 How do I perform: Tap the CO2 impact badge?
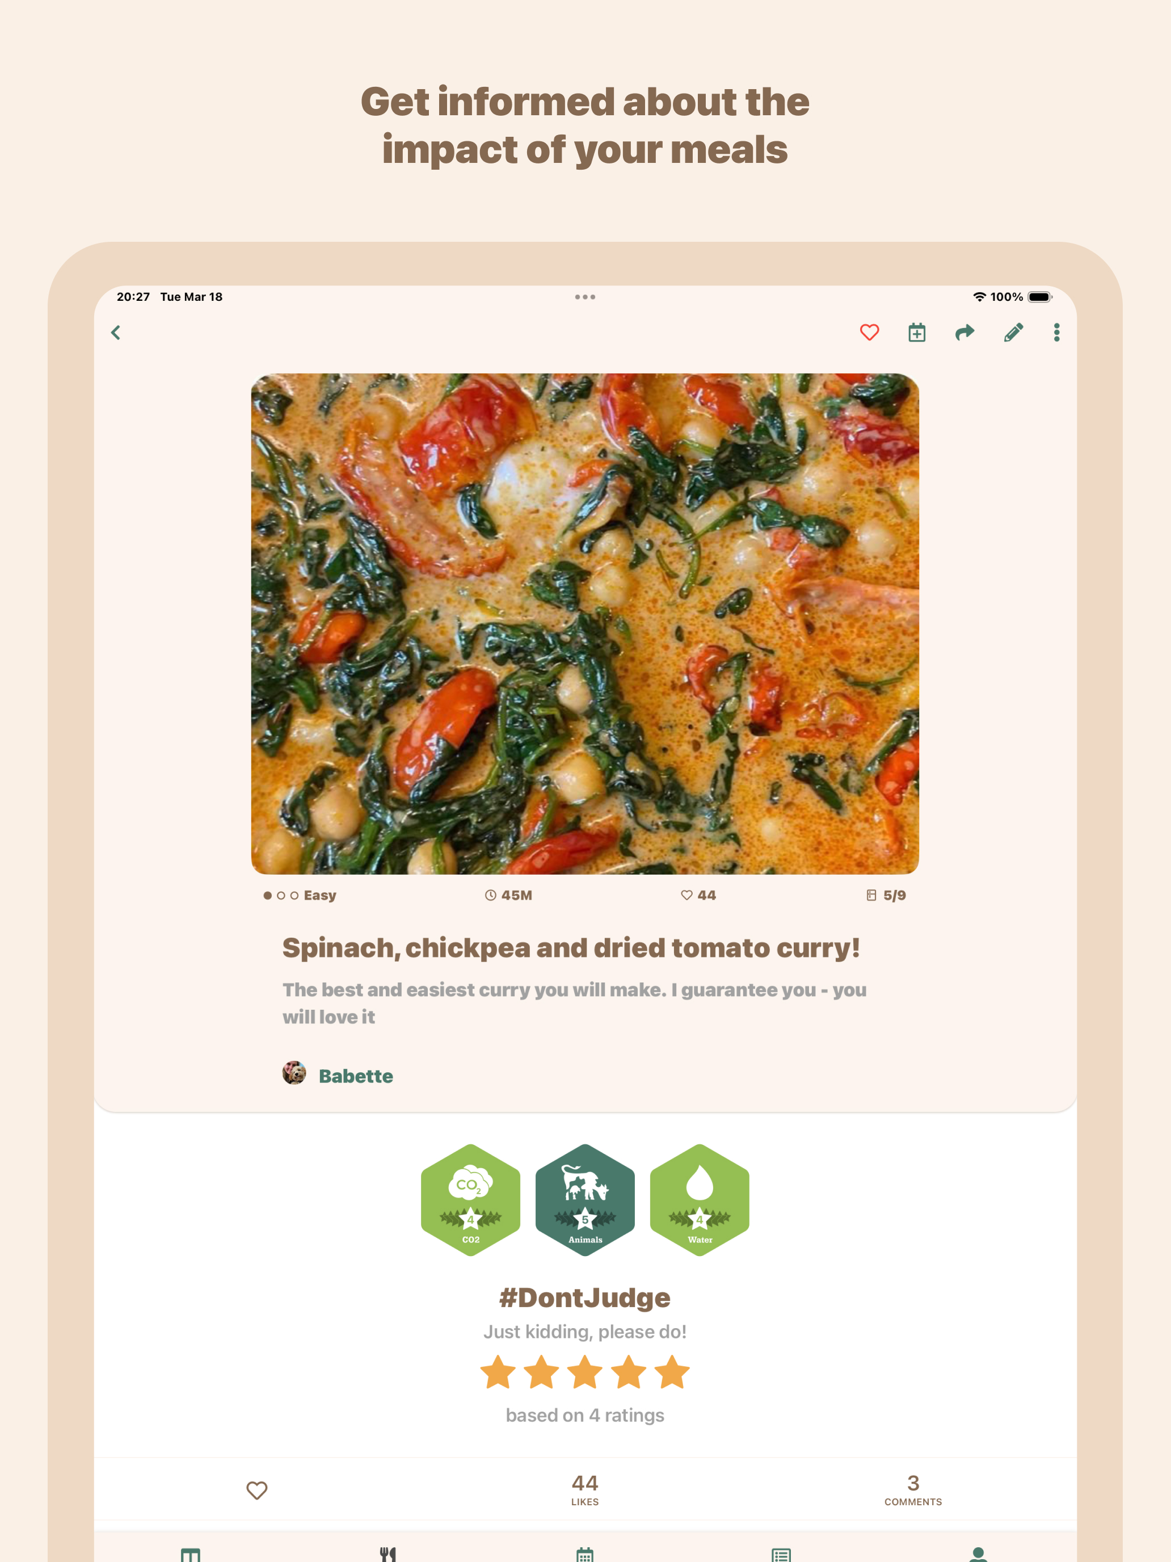tap(470, 1200)
